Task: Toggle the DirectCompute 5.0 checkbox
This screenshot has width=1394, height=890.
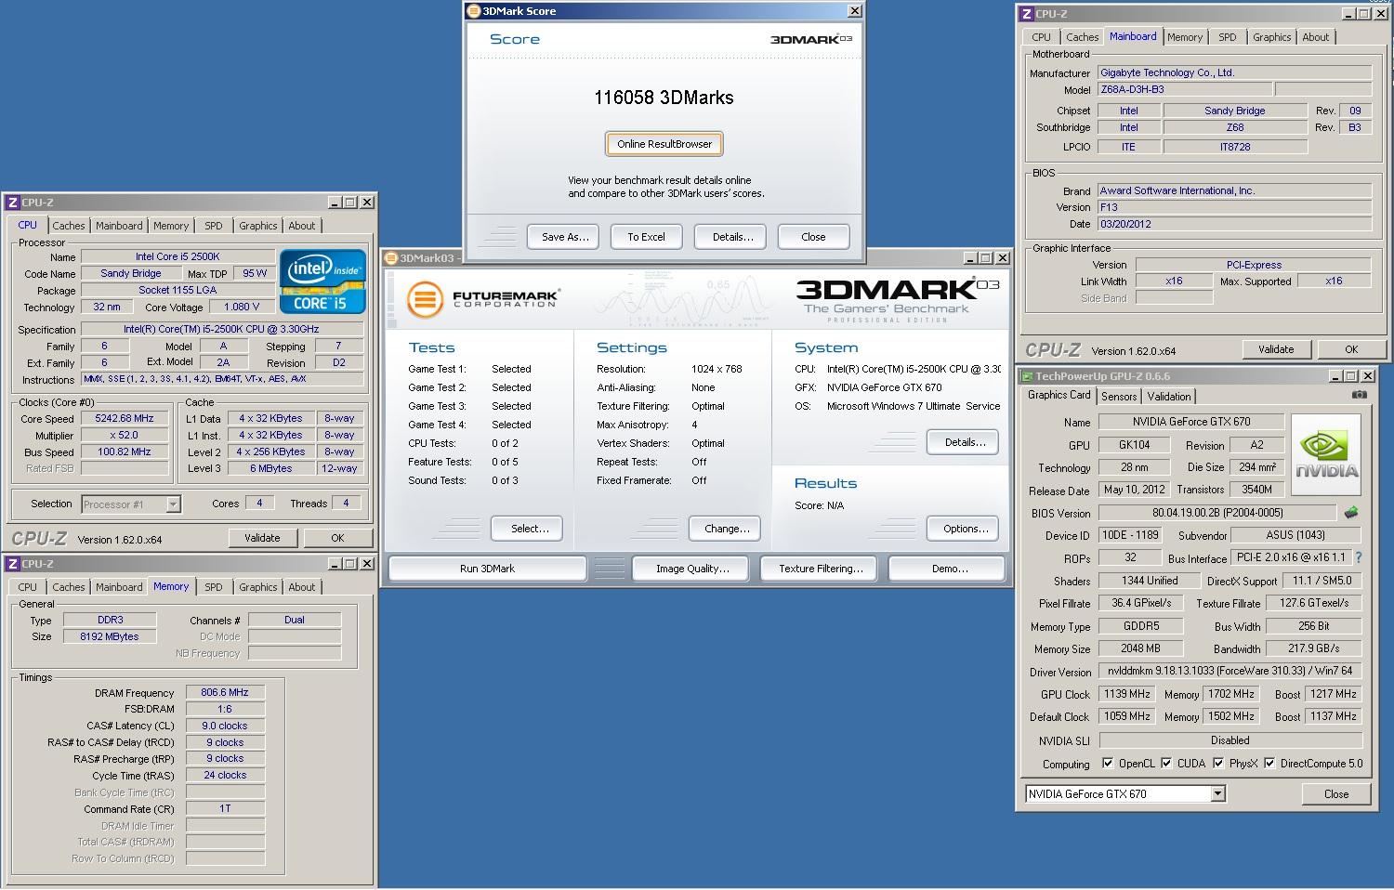Action: [1269, 764]
